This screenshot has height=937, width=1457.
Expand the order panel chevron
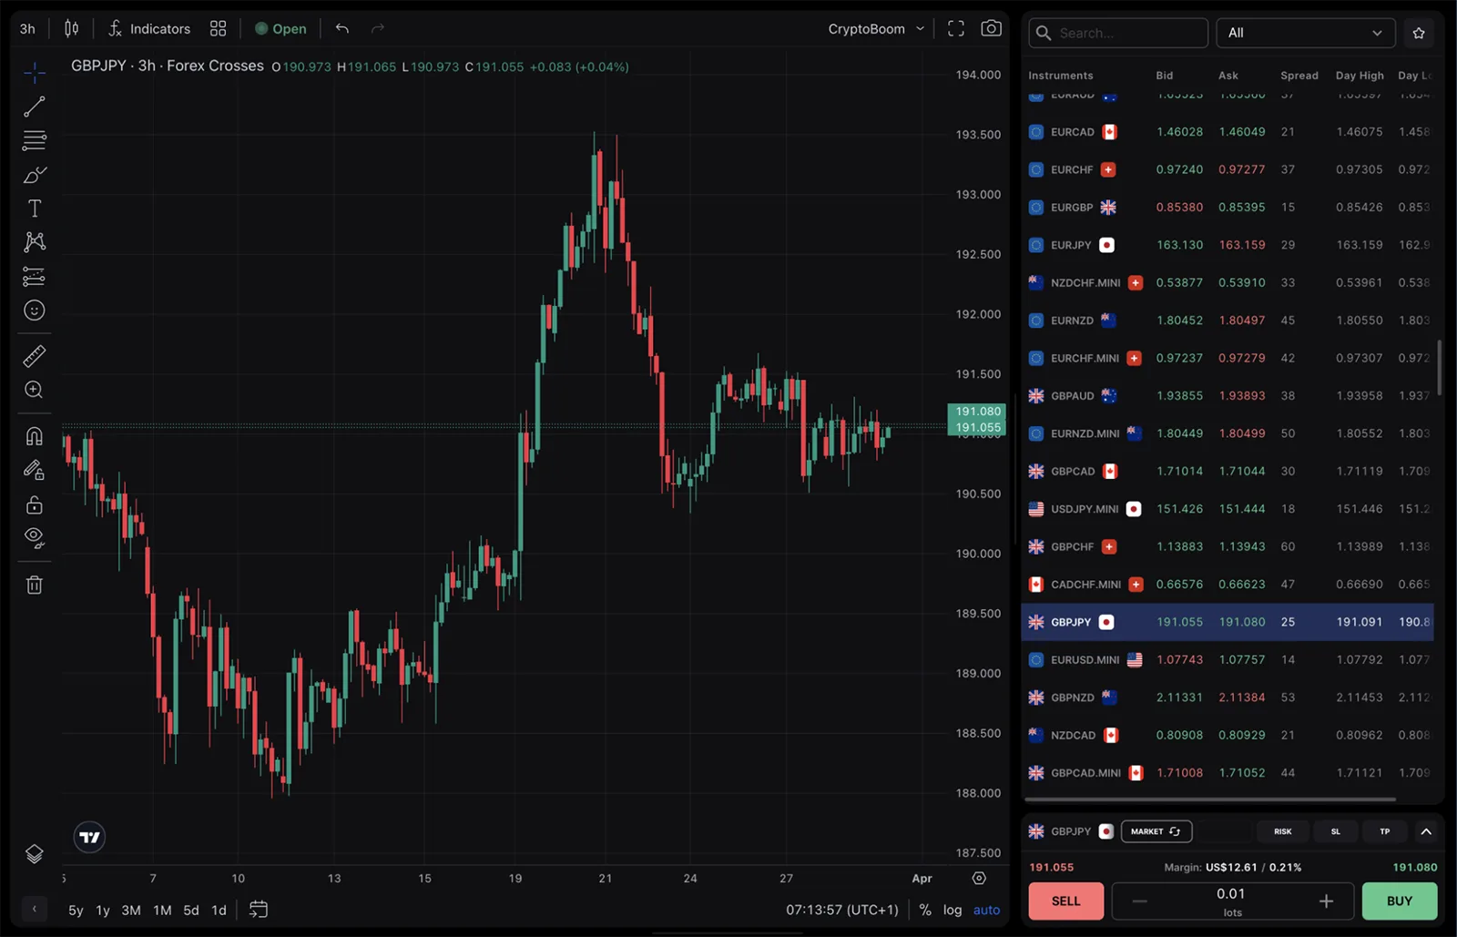click(x=1426, y=831)
